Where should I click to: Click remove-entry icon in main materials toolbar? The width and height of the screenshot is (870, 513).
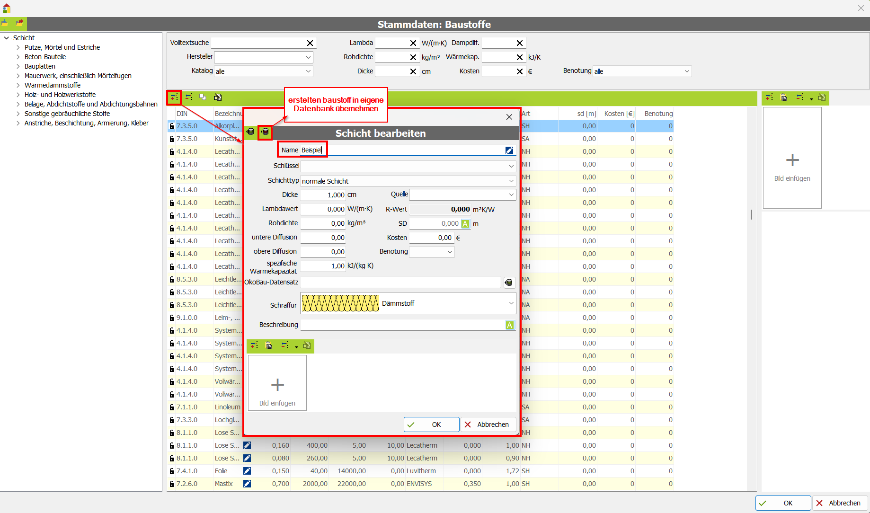coord(189,97)
